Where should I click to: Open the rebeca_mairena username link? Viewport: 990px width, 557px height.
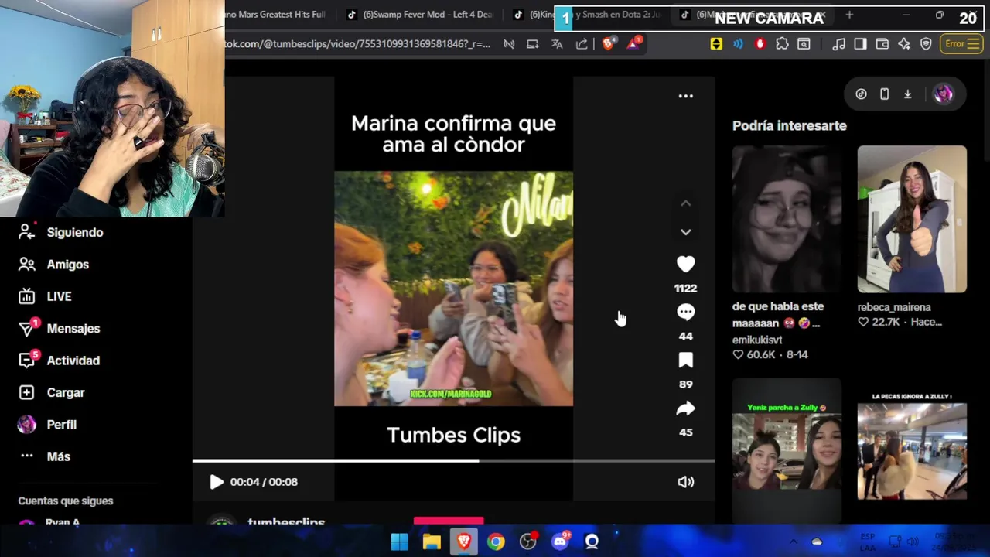(894, 307)
